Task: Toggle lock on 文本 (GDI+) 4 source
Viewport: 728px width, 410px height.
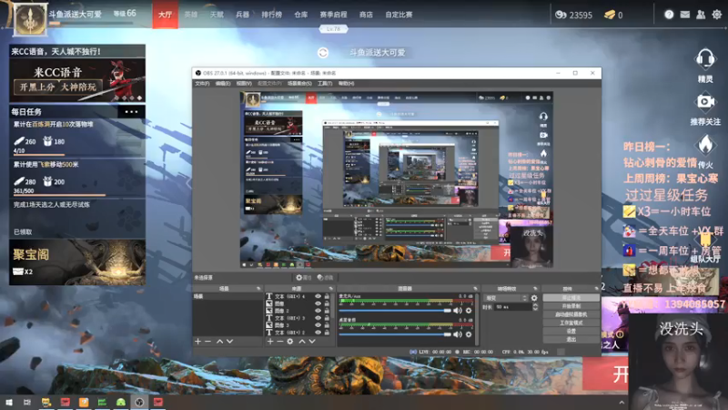Action: (x=327, y=296)
